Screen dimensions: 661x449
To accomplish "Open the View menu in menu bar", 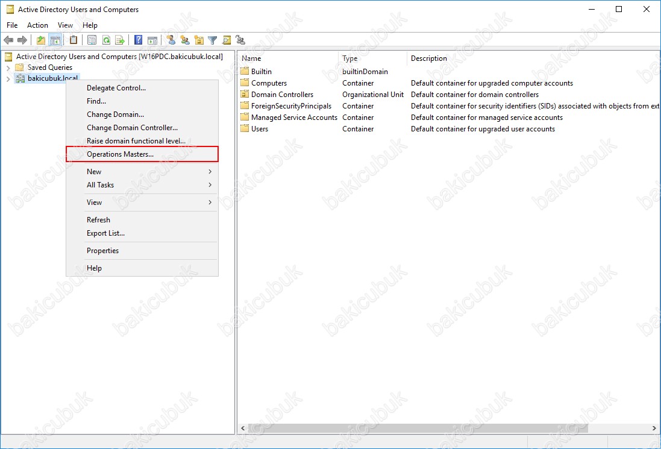I will point(65,25).
